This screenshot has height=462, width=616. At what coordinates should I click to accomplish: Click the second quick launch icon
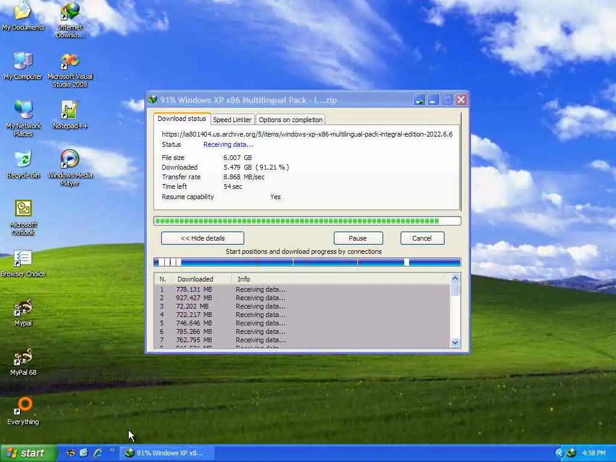84,453
